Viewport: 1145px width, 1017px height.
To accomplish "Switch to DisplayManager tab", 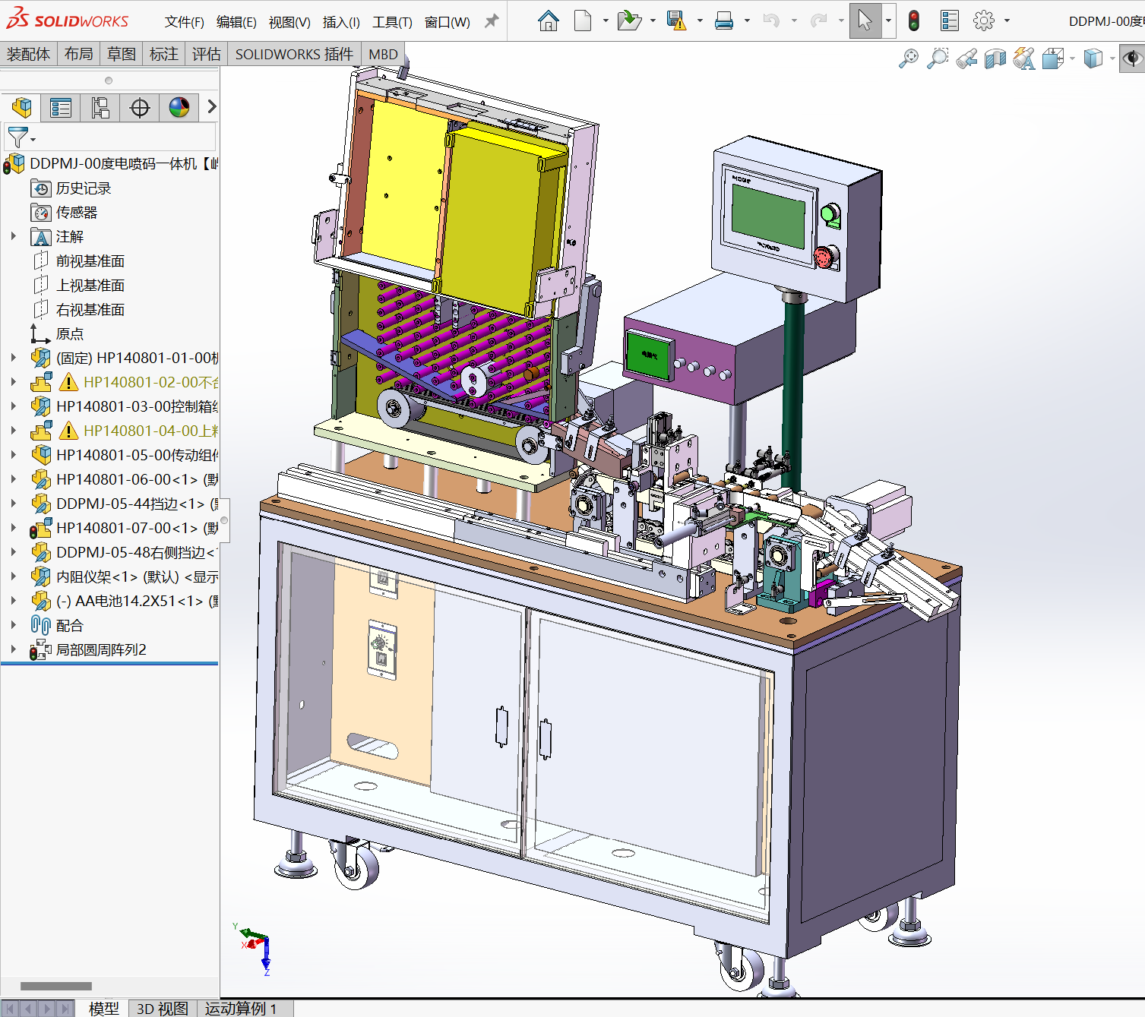I will (x=179, y=108).
